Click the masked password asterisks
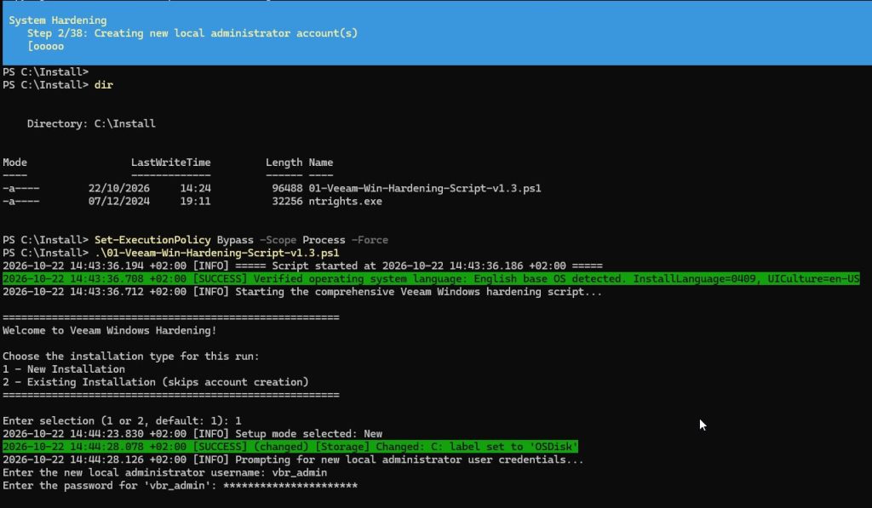 tap(290, 485)
